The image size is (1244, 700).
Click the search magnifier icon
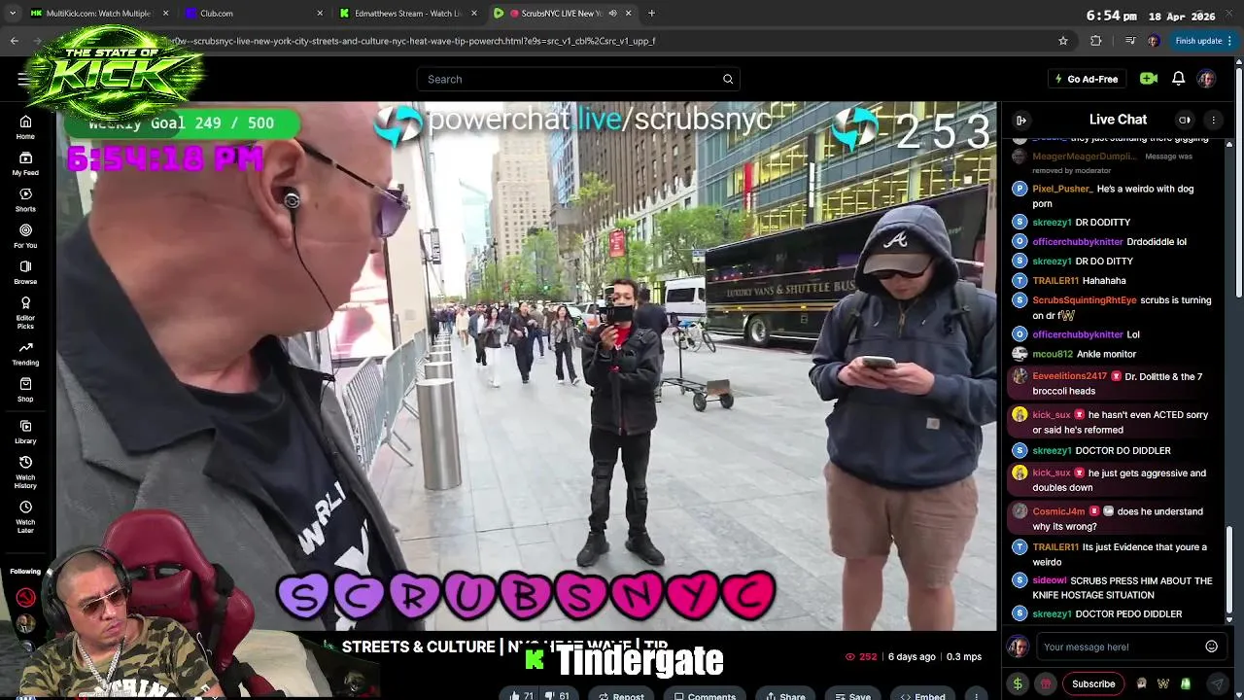(x=728, y=79)
